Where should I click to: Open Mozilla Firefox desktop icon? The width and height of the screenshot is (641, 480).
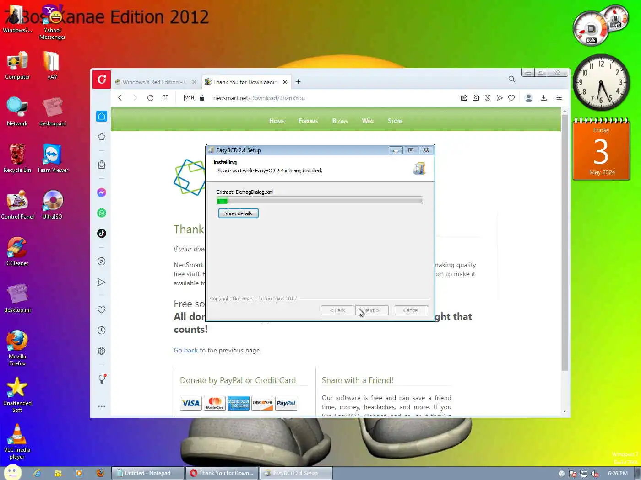[x=17, y=348]
